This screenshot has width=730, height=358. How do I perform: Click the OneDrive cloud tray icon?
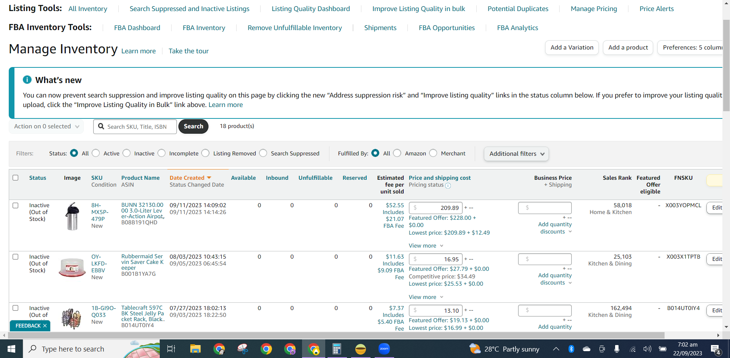(x=587, y=349)
